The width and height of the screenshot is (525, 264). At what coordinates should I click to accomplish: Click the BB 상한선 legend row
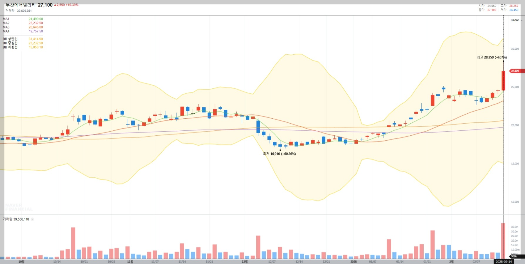tap(23, 39)
